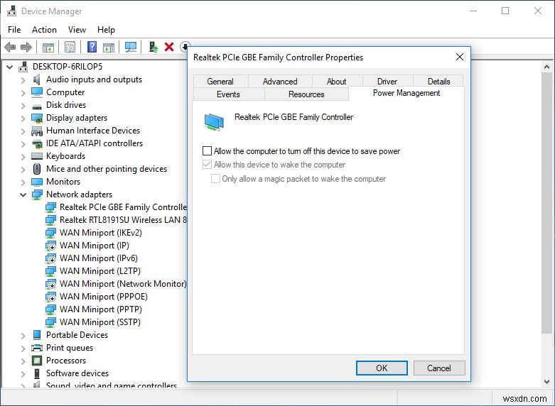The image size is (555, 406).
Task: Click the Processors chip icon
Action: [37, 361]
